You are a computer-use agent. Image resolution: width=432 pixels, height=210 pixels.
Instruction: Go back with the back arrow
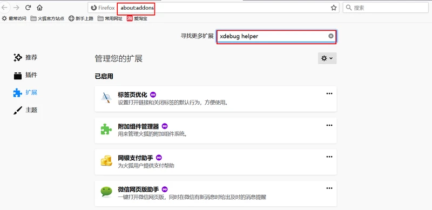click(x=4, y=8)
